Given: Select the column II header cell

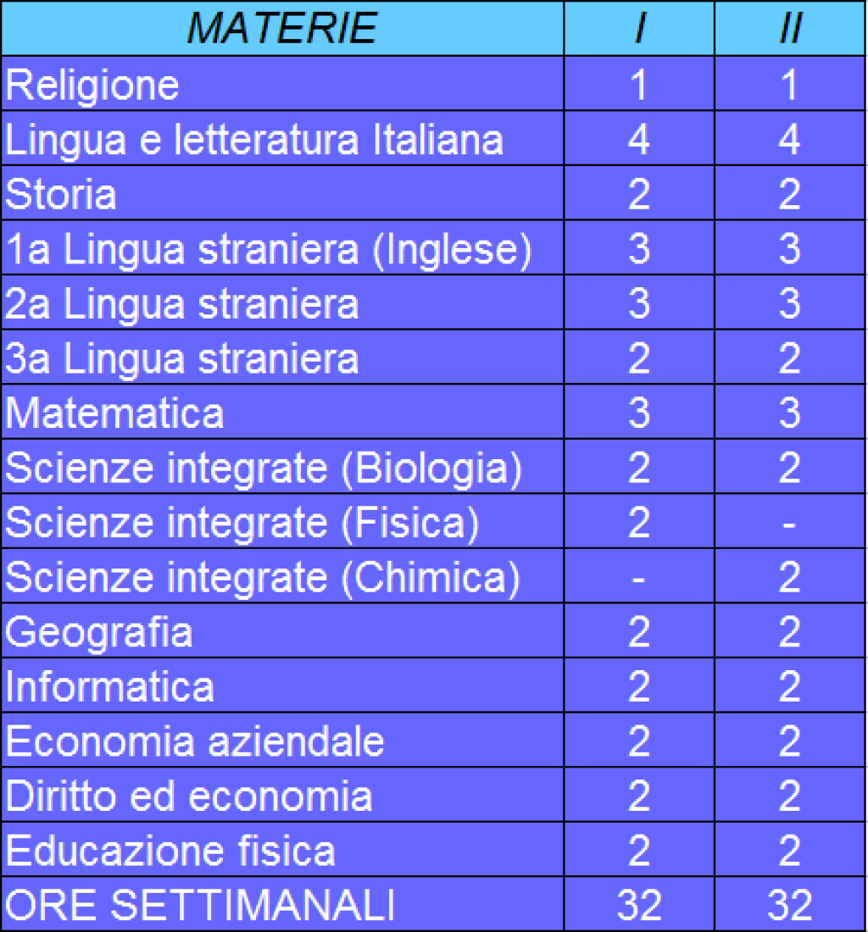Looking at the screenshot, I should [789, 29].
